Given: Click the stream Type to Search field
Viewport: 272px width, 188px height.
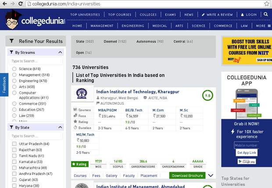Looking at the screenshot, I should [36, 61].
